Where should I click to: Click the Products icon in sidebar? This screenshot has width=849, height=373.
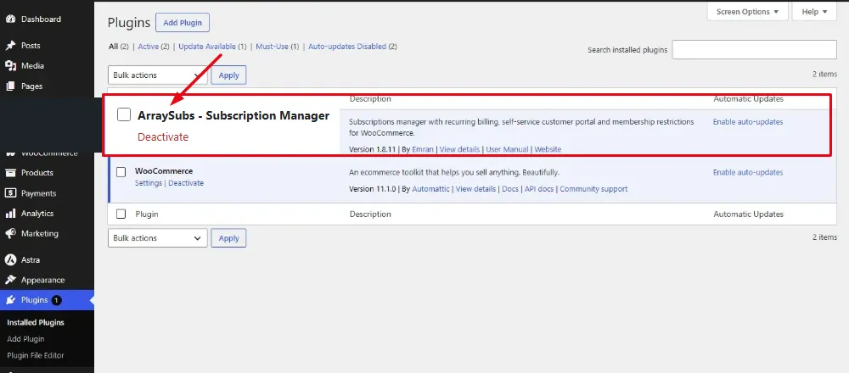pos(10,172)
